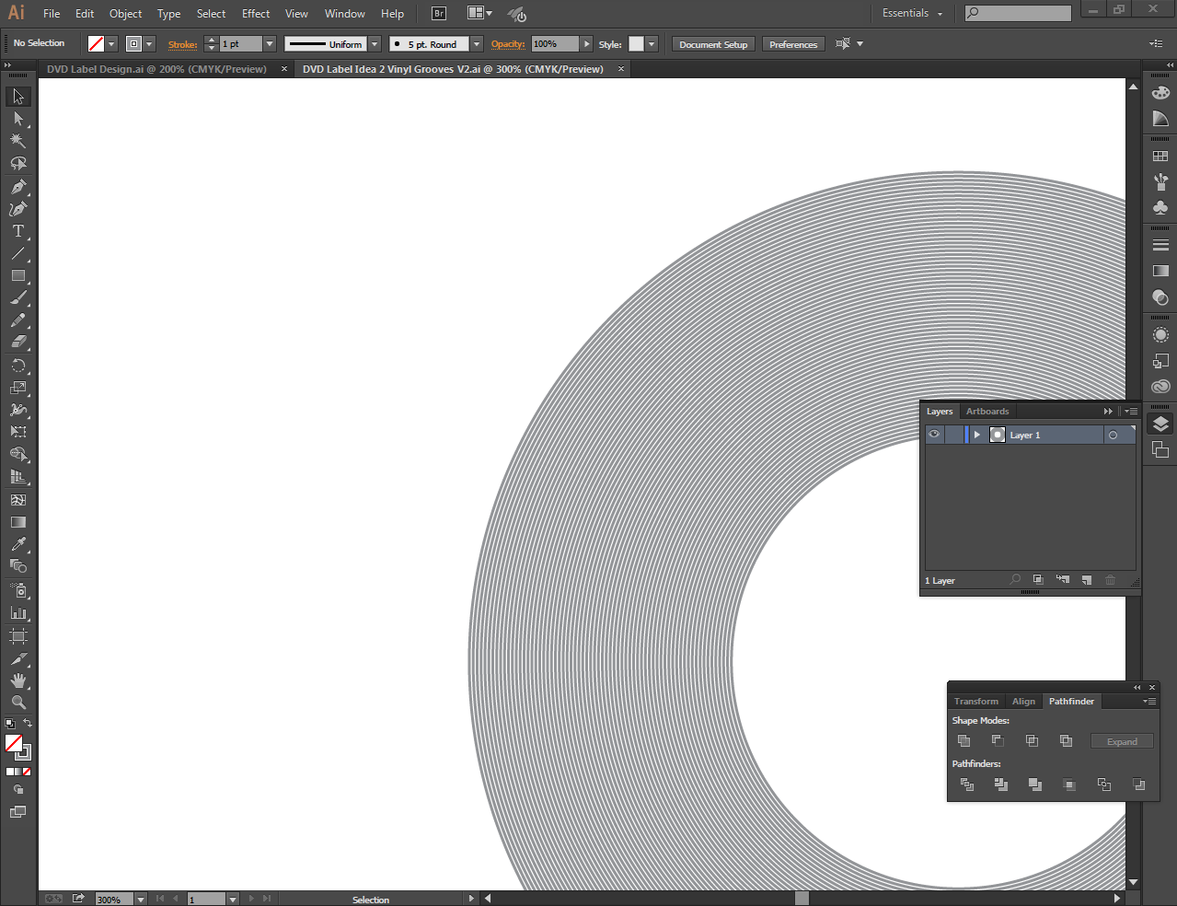The width and height of the screenshot is (1177, 906).
Task: Select the Artboard tool
Action: [x=18, y=636]
